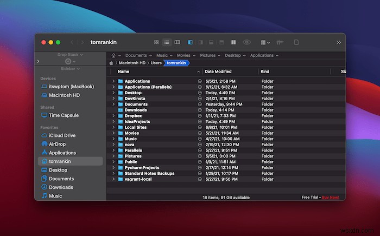This screenshot has width=380, height=236.
Task: Toggle the left sidebar pane button
Action: (191, 42)
